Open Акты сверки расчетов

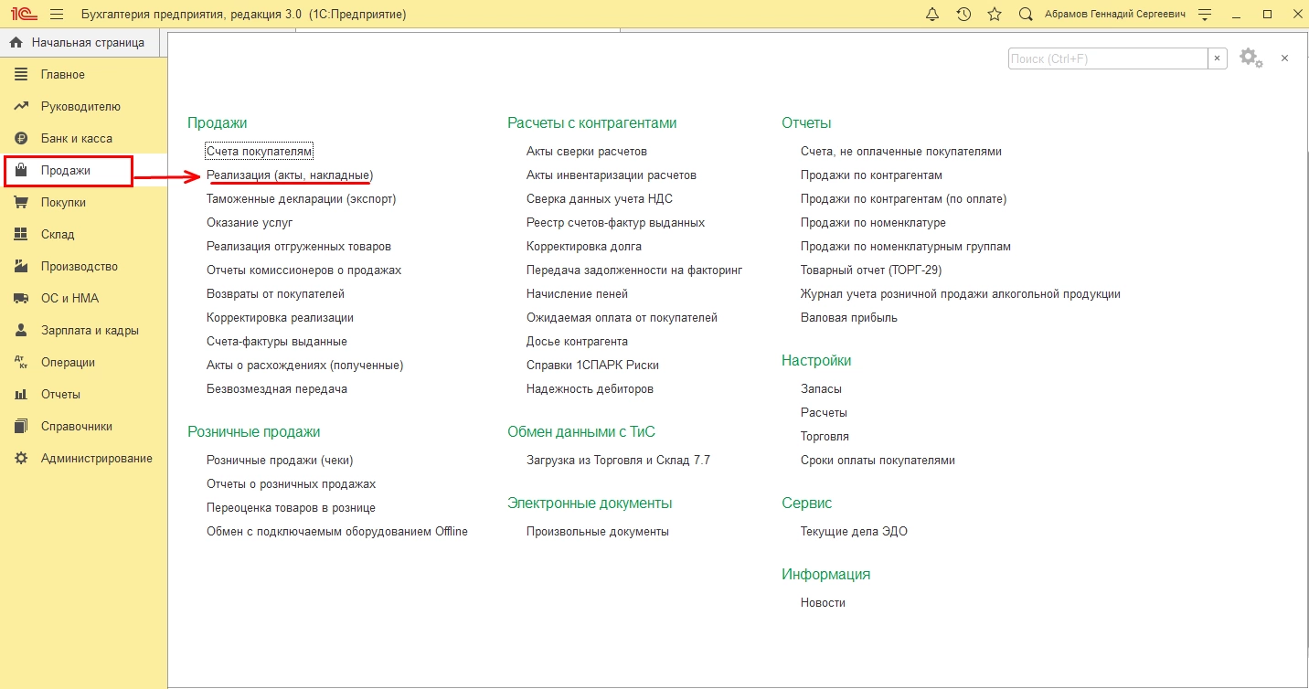[587, 151]
